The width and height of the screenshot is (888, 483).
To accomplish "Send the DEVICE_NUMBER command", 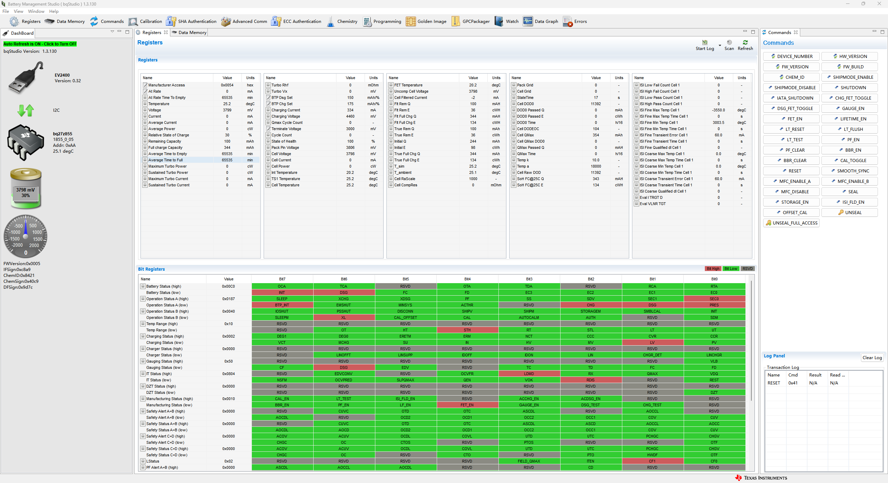I will pyautogui.click(x=791, y=57).
